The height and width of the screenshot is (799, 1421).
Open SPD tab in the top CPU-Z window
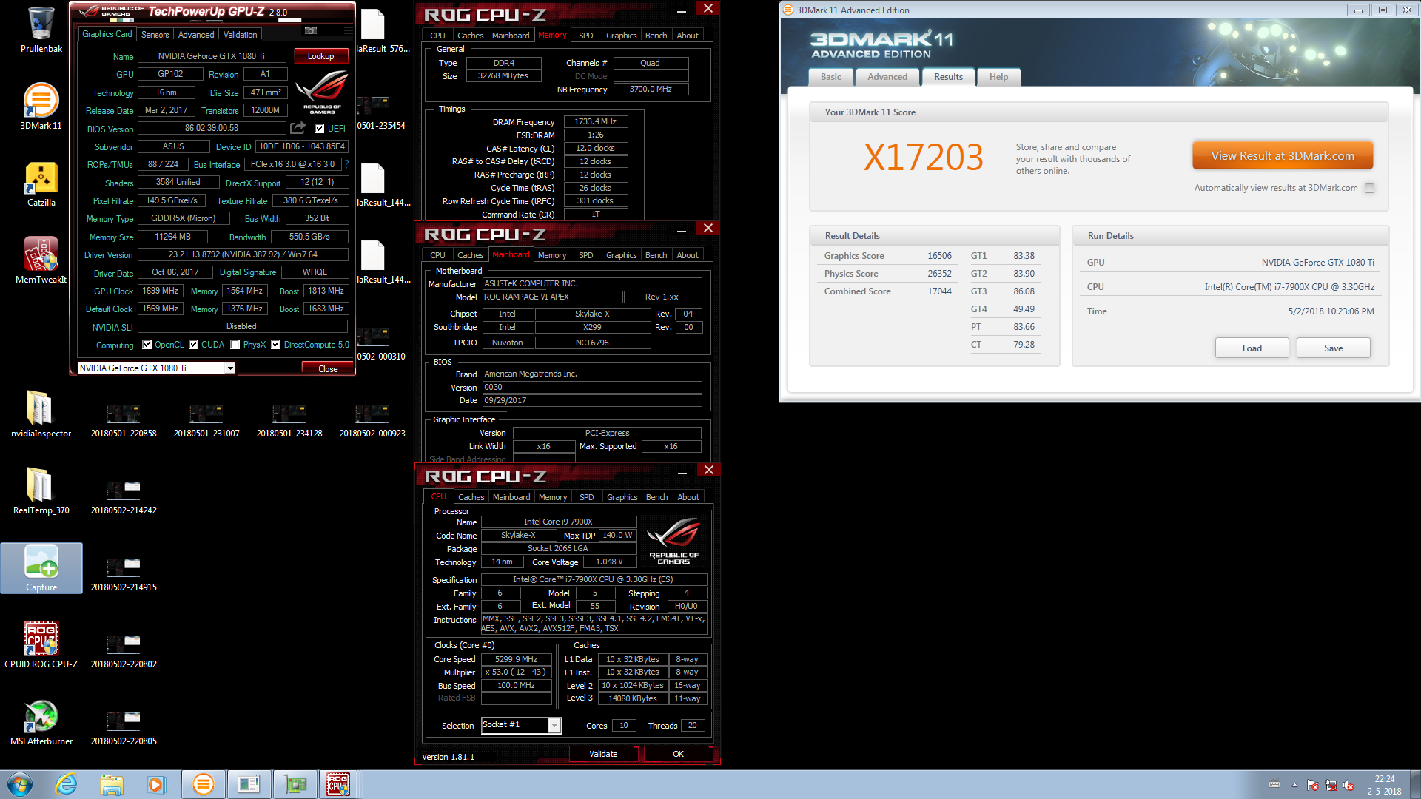(x=585, y=36)
